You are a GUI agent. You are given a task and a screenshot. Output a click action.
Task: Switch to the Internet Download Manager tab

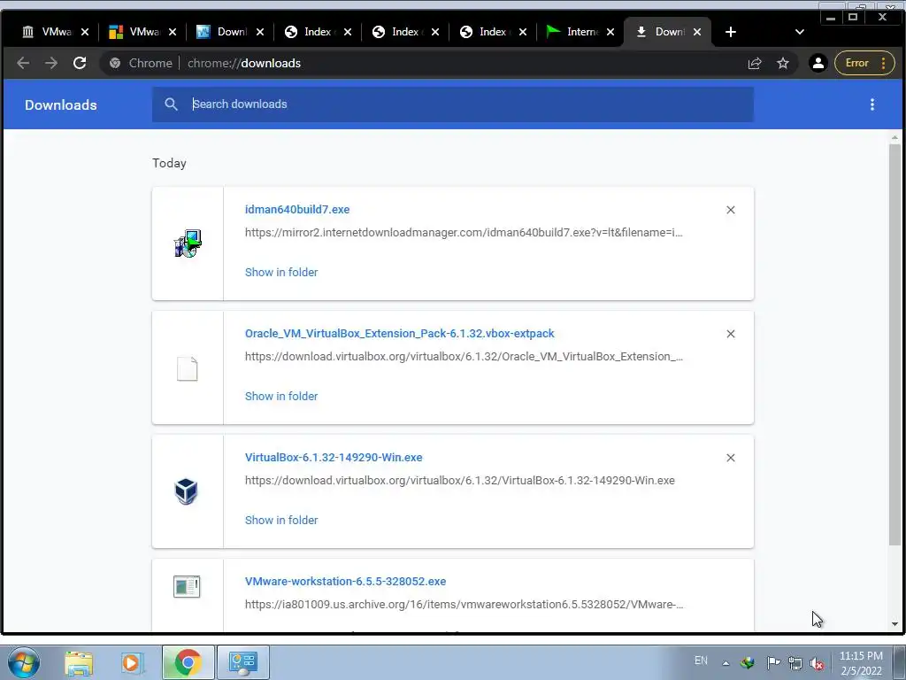pos(580,32)
